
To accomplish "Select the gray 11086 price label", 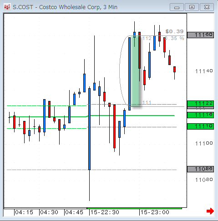I will click(x=200, y=169).
